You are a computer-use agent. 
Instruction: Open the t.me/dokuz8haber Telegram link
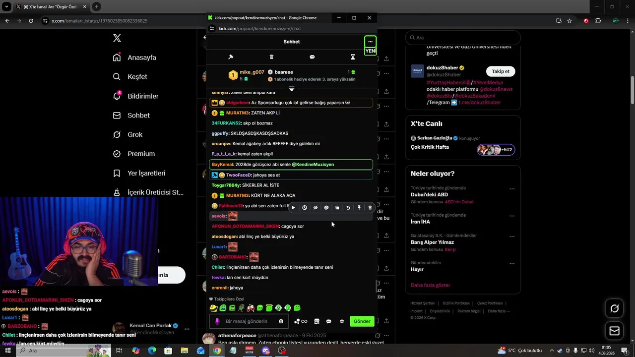(480, 103)
